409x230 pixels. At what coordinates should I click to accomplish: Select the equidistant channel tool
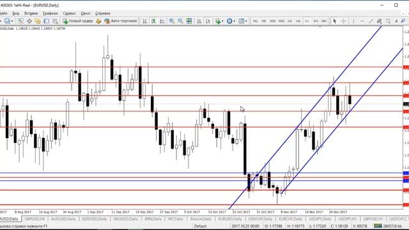tap(380, 21)
